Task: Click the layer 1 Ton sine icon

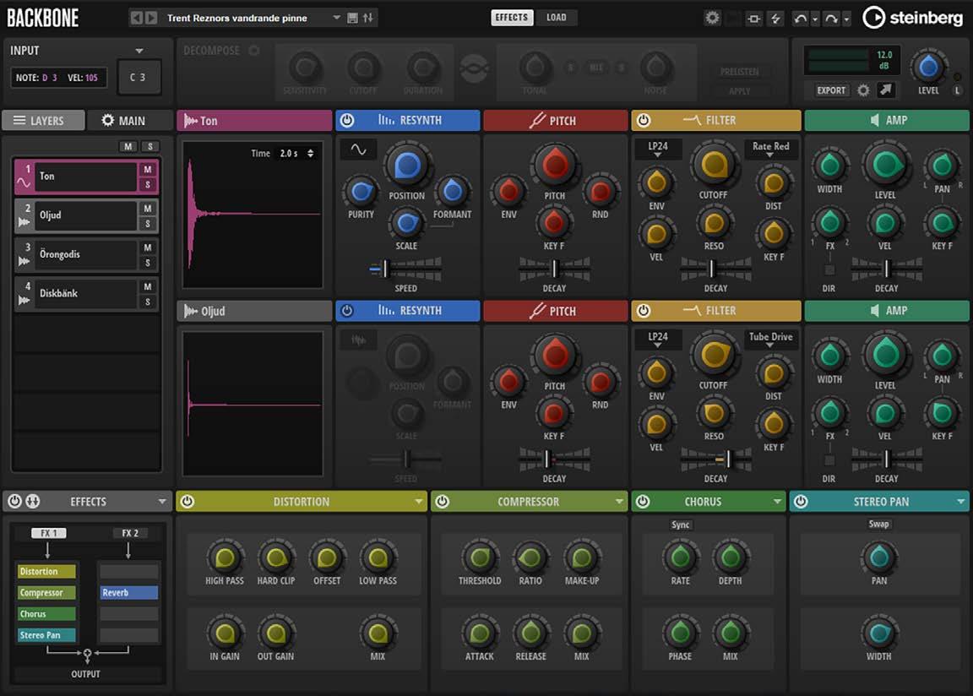Action: tap(24, 182)
